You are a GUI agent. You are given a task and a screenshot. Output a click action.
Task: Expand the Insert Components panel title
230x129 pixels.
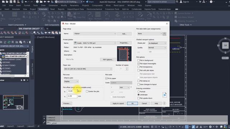click(x=17, y=25)
